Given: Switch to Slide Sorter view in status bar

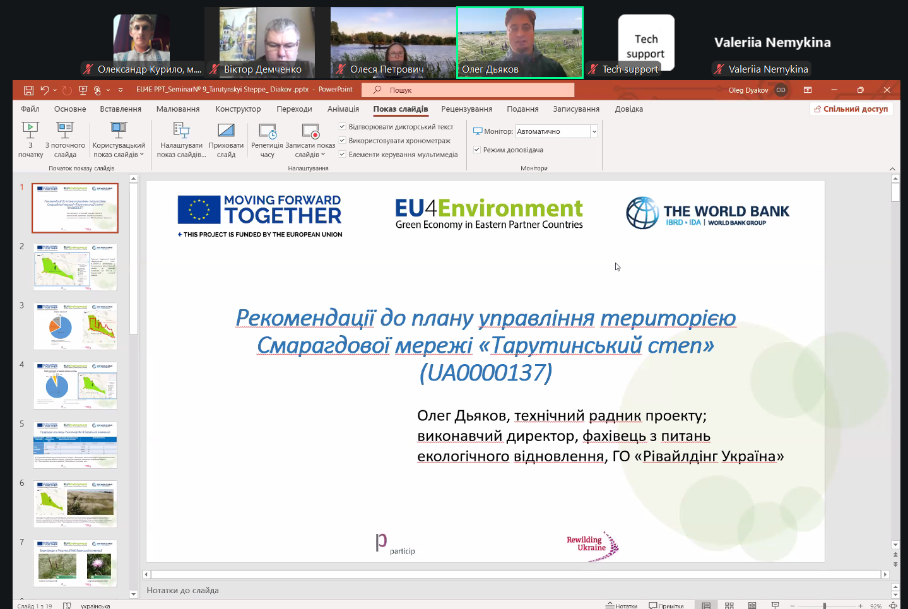Looking at the screenshot, I should [729, 605].
